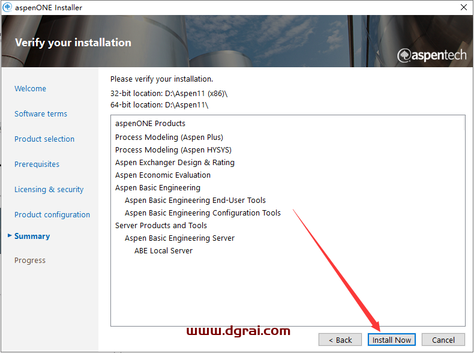
Task: Click the 'Verify your installation' banner heading
Action: (73, 43)
